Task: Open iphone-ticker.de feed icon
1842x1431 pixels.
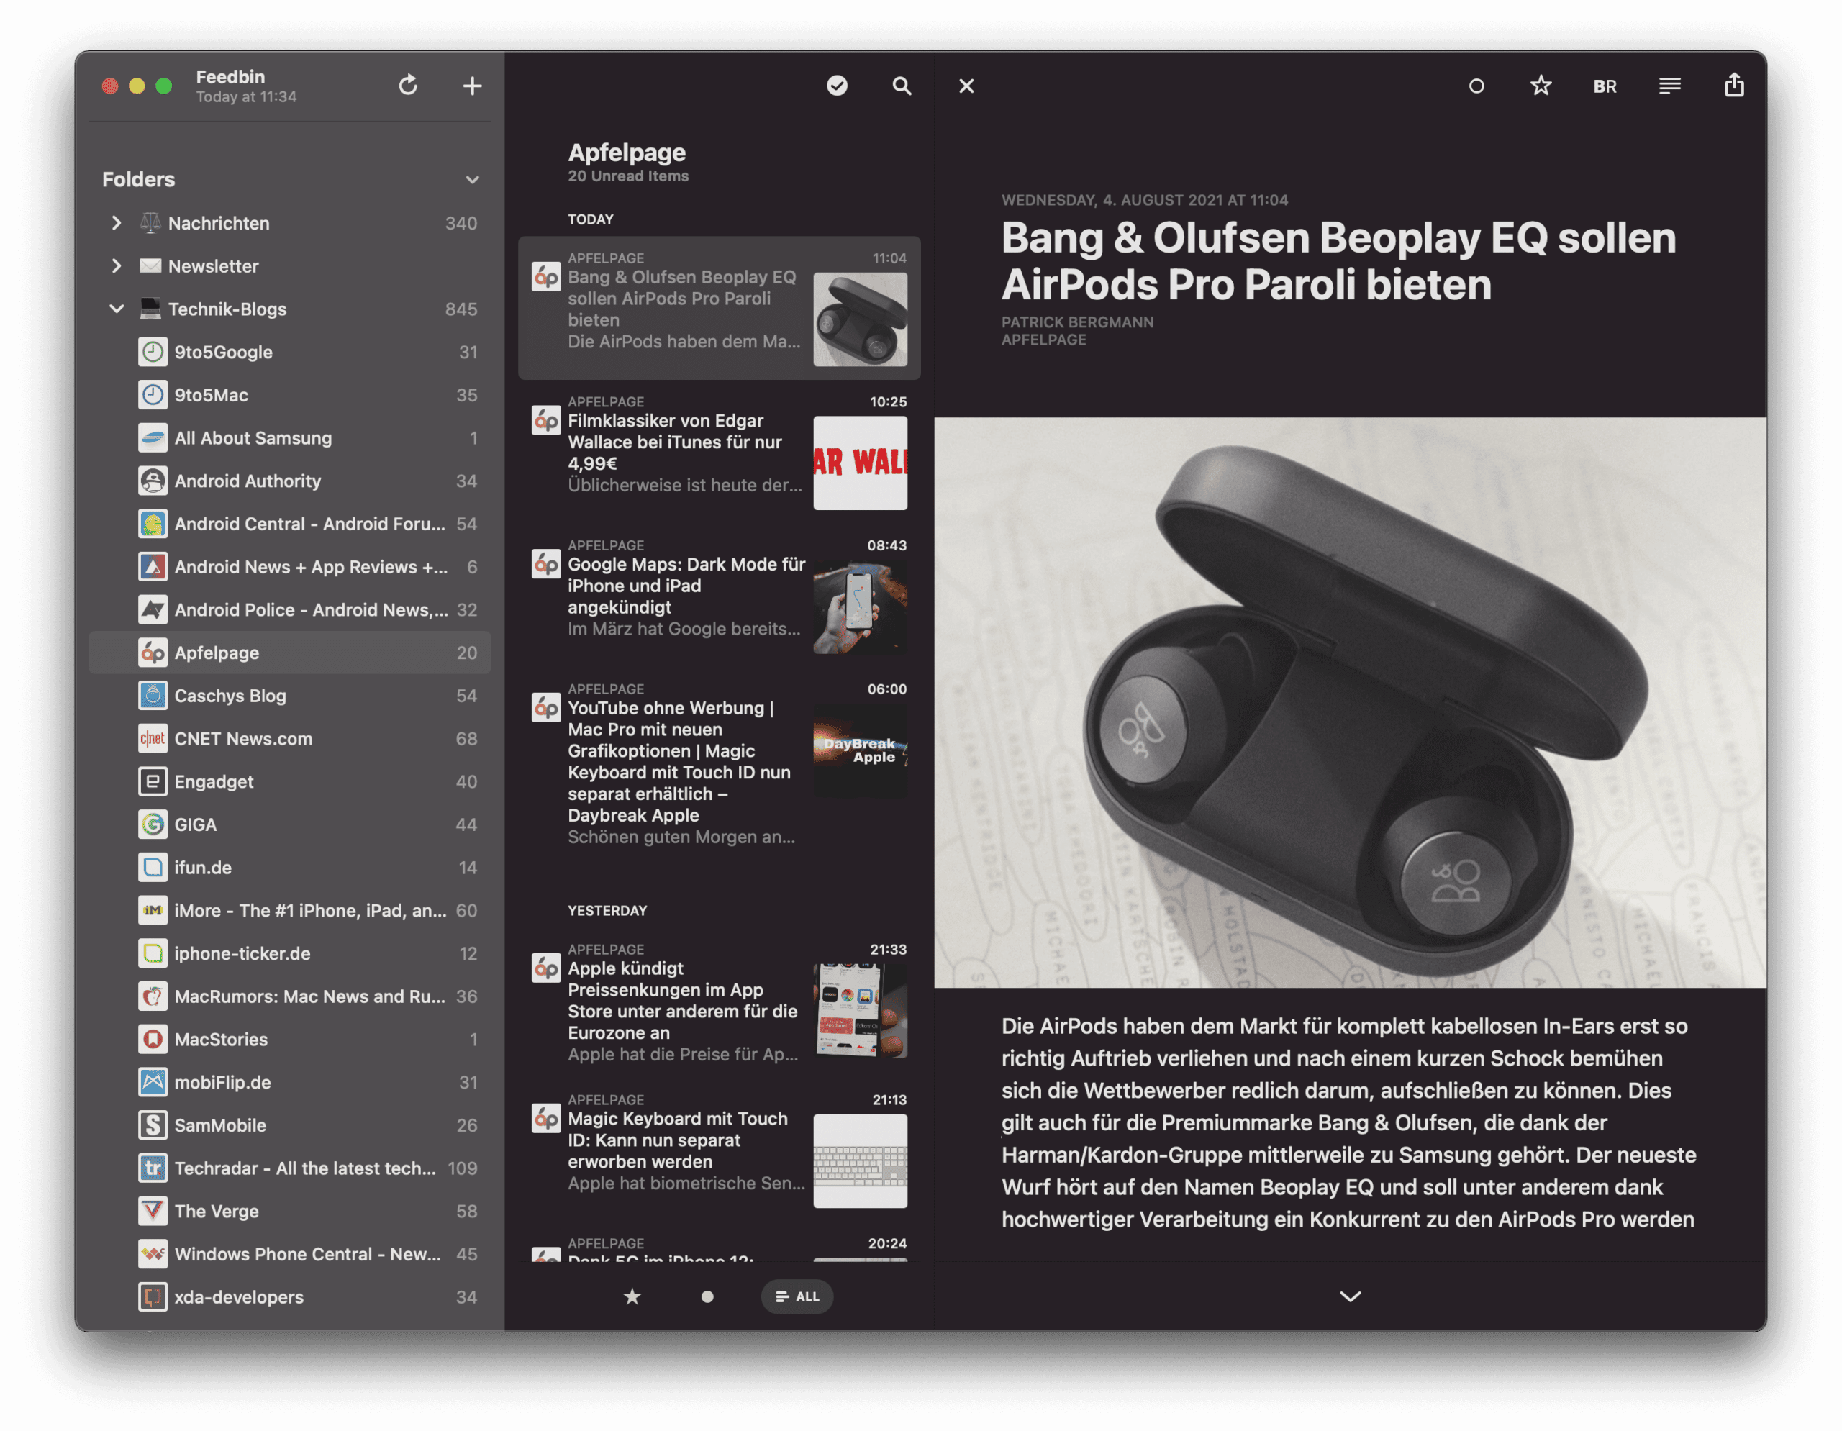Action: [153, 953]
